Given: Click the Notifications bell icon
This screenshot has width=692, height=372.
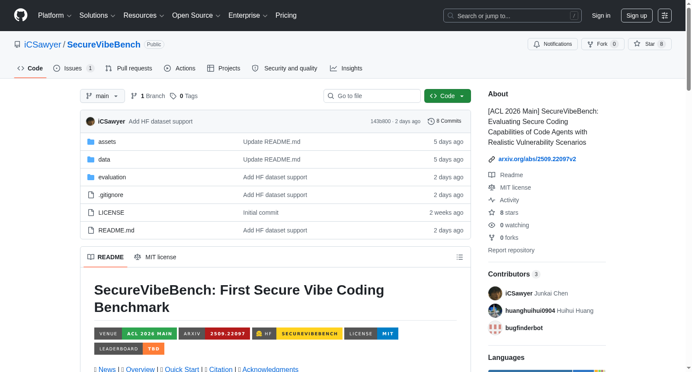Looking at the screenshot, I should click(x=537, y=44).
